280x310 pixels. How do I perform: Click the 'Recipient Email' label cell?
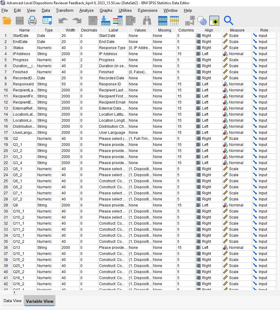[x=113, y=102]
